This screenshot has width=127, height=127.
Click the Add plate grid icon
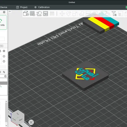32,14
